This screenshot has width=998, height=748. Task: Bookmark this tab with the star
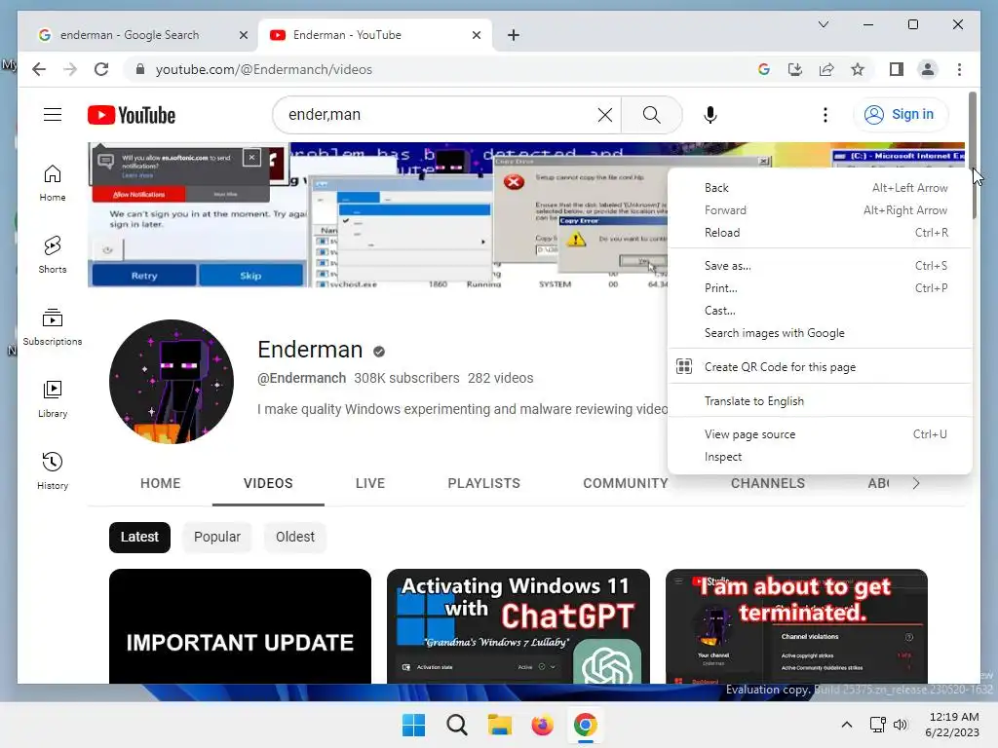pyautogui.click(x=858, y=69)
